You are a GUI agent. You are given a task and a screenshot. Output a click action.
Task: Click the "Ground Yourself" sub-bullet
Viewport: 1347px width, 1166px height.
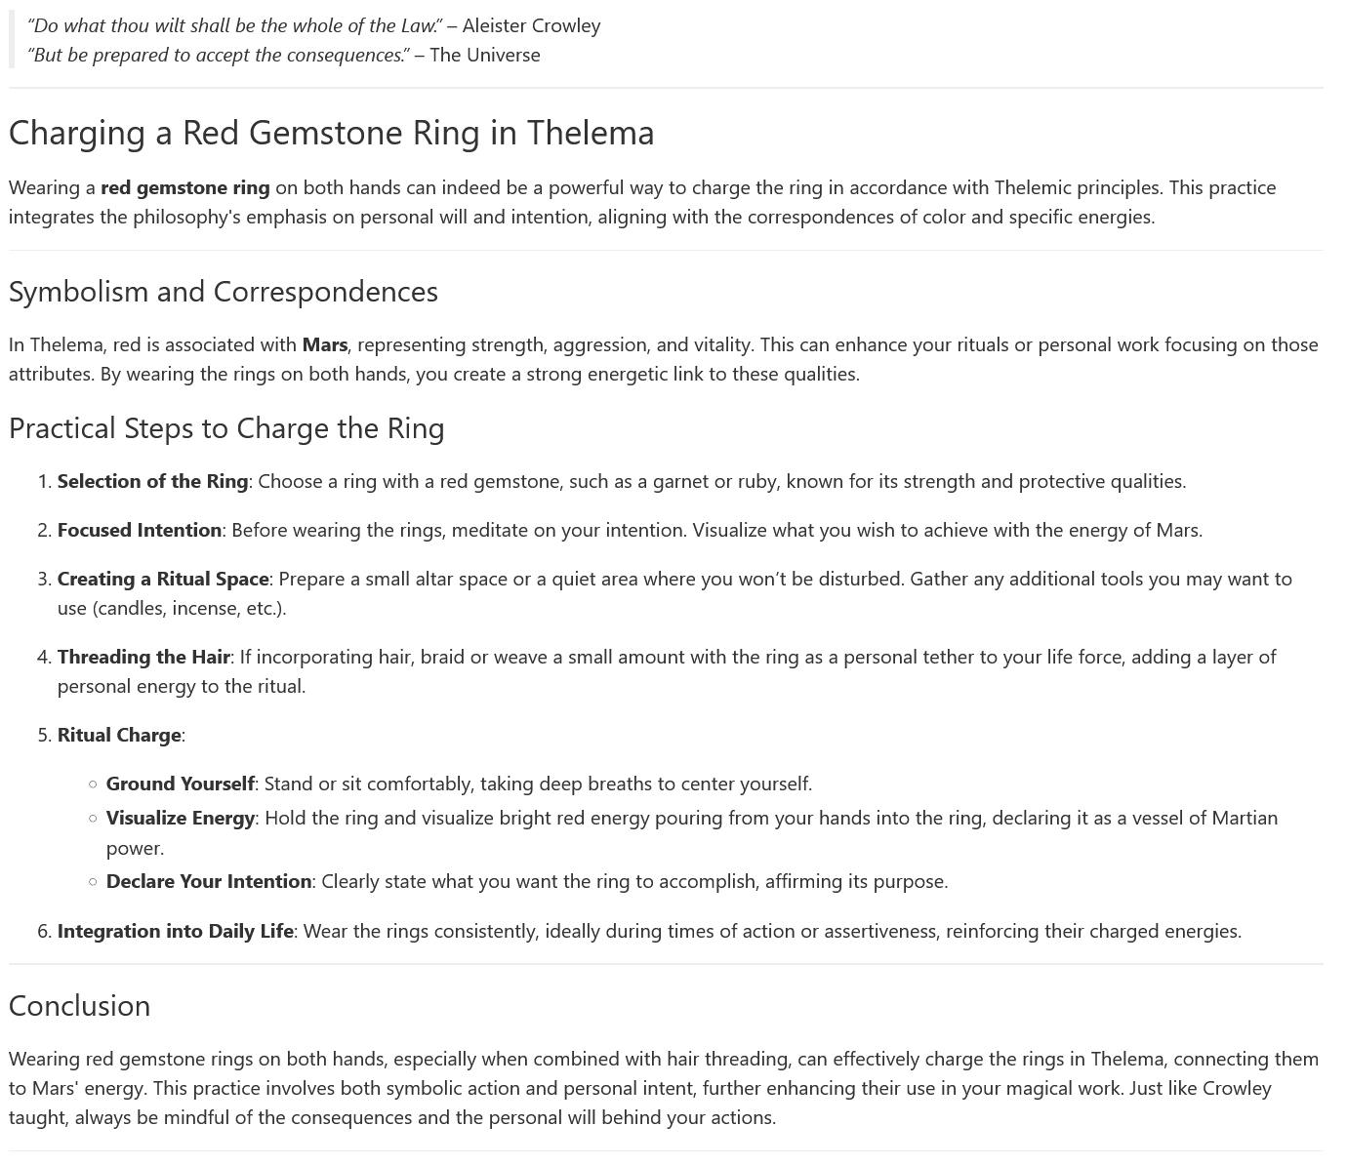(x=180, y=784)
